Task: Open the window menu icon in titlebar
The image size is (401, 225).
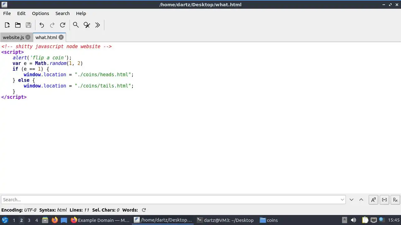Action: tap(4, 4)
